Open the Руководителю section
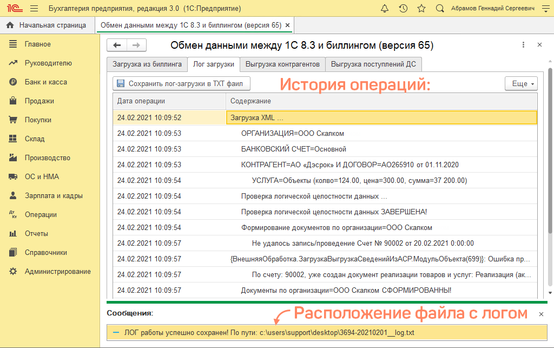 [48, 63]
